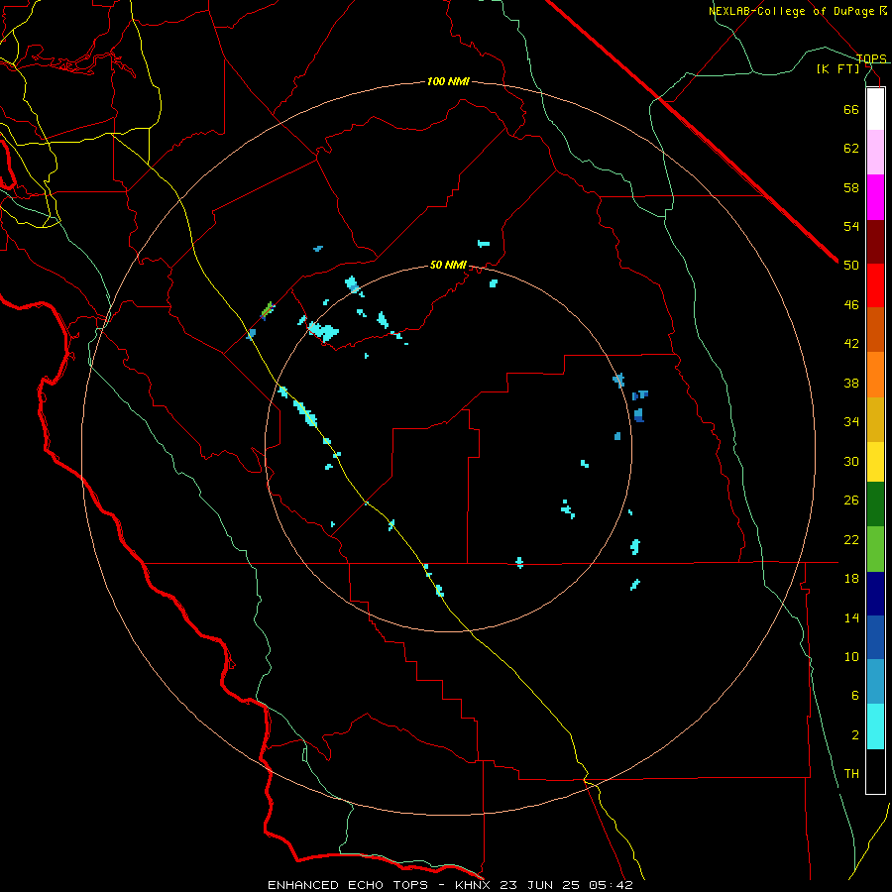Click the legend value "58"

click(x=851, y=187)
